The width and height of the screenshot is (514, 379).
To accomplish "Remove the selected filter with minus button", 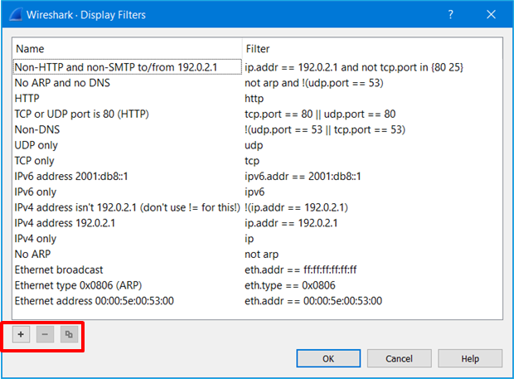I will (45, 334).
